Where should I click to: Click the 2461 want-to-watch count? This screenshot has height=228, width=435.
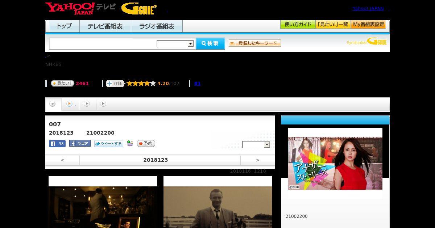click(82, 84)
